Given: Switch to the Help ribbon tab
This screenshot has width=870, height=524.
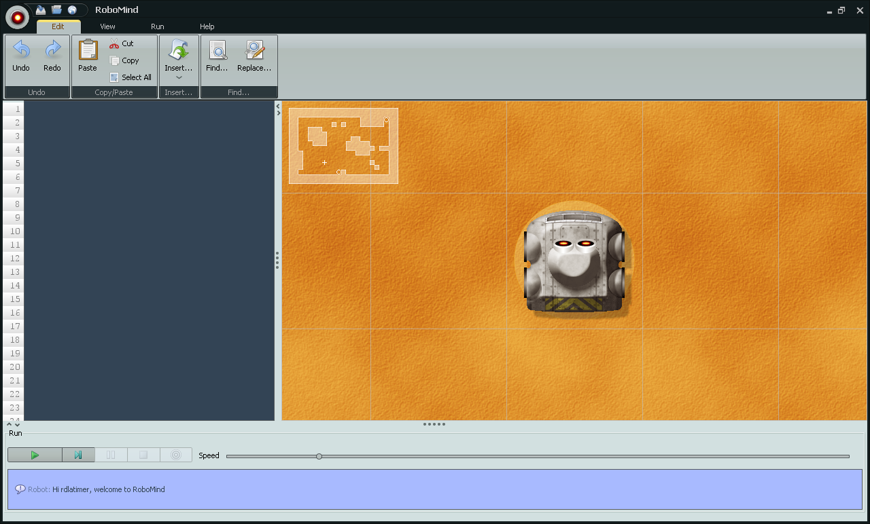Looking at the screenshot, I should (207, 26).
